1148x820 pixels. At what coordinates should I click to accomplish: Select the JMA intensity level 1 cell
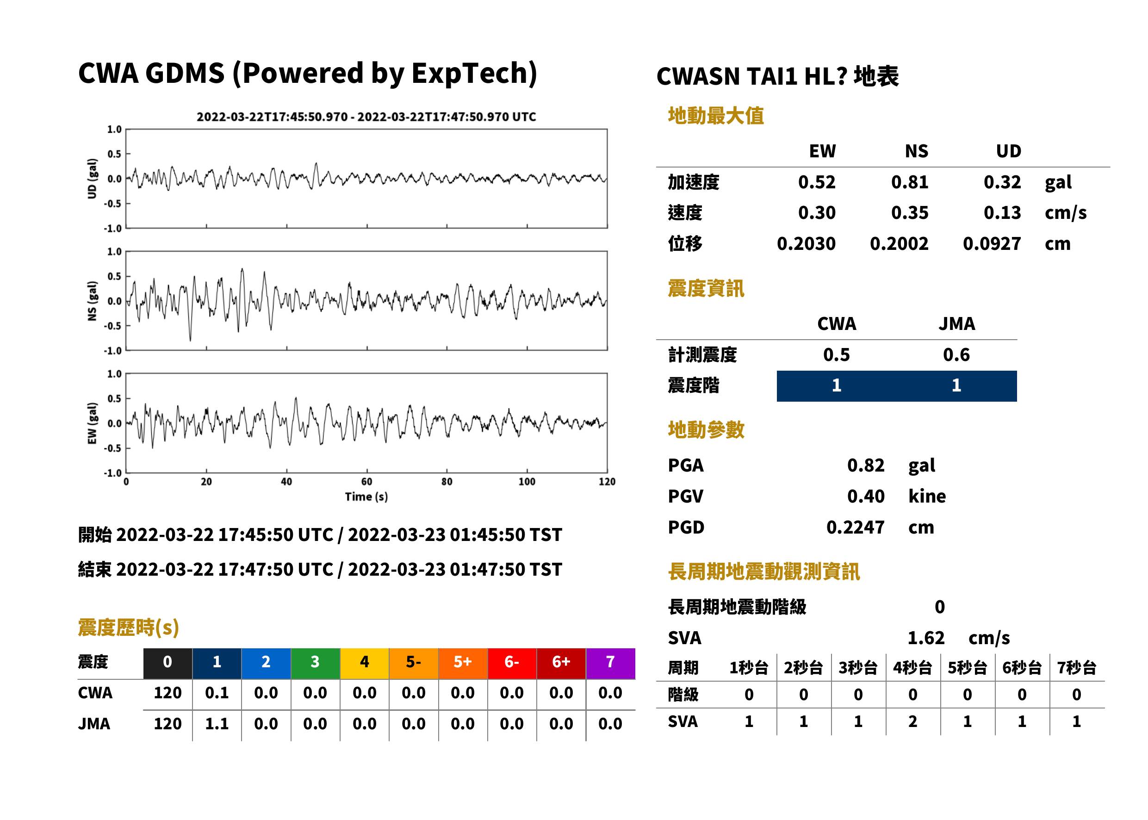[x=957, y=386]
